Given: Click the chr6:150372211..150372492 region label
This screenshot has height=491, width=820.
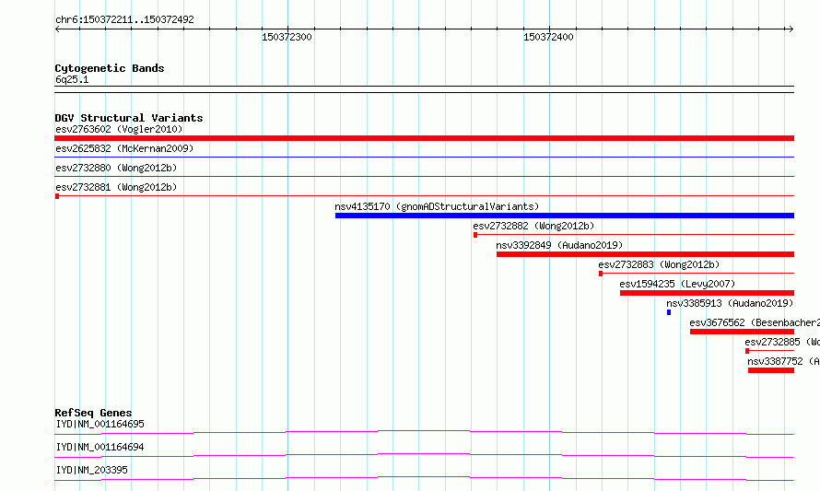Looking at the screenshot, I should coord(124,20).
